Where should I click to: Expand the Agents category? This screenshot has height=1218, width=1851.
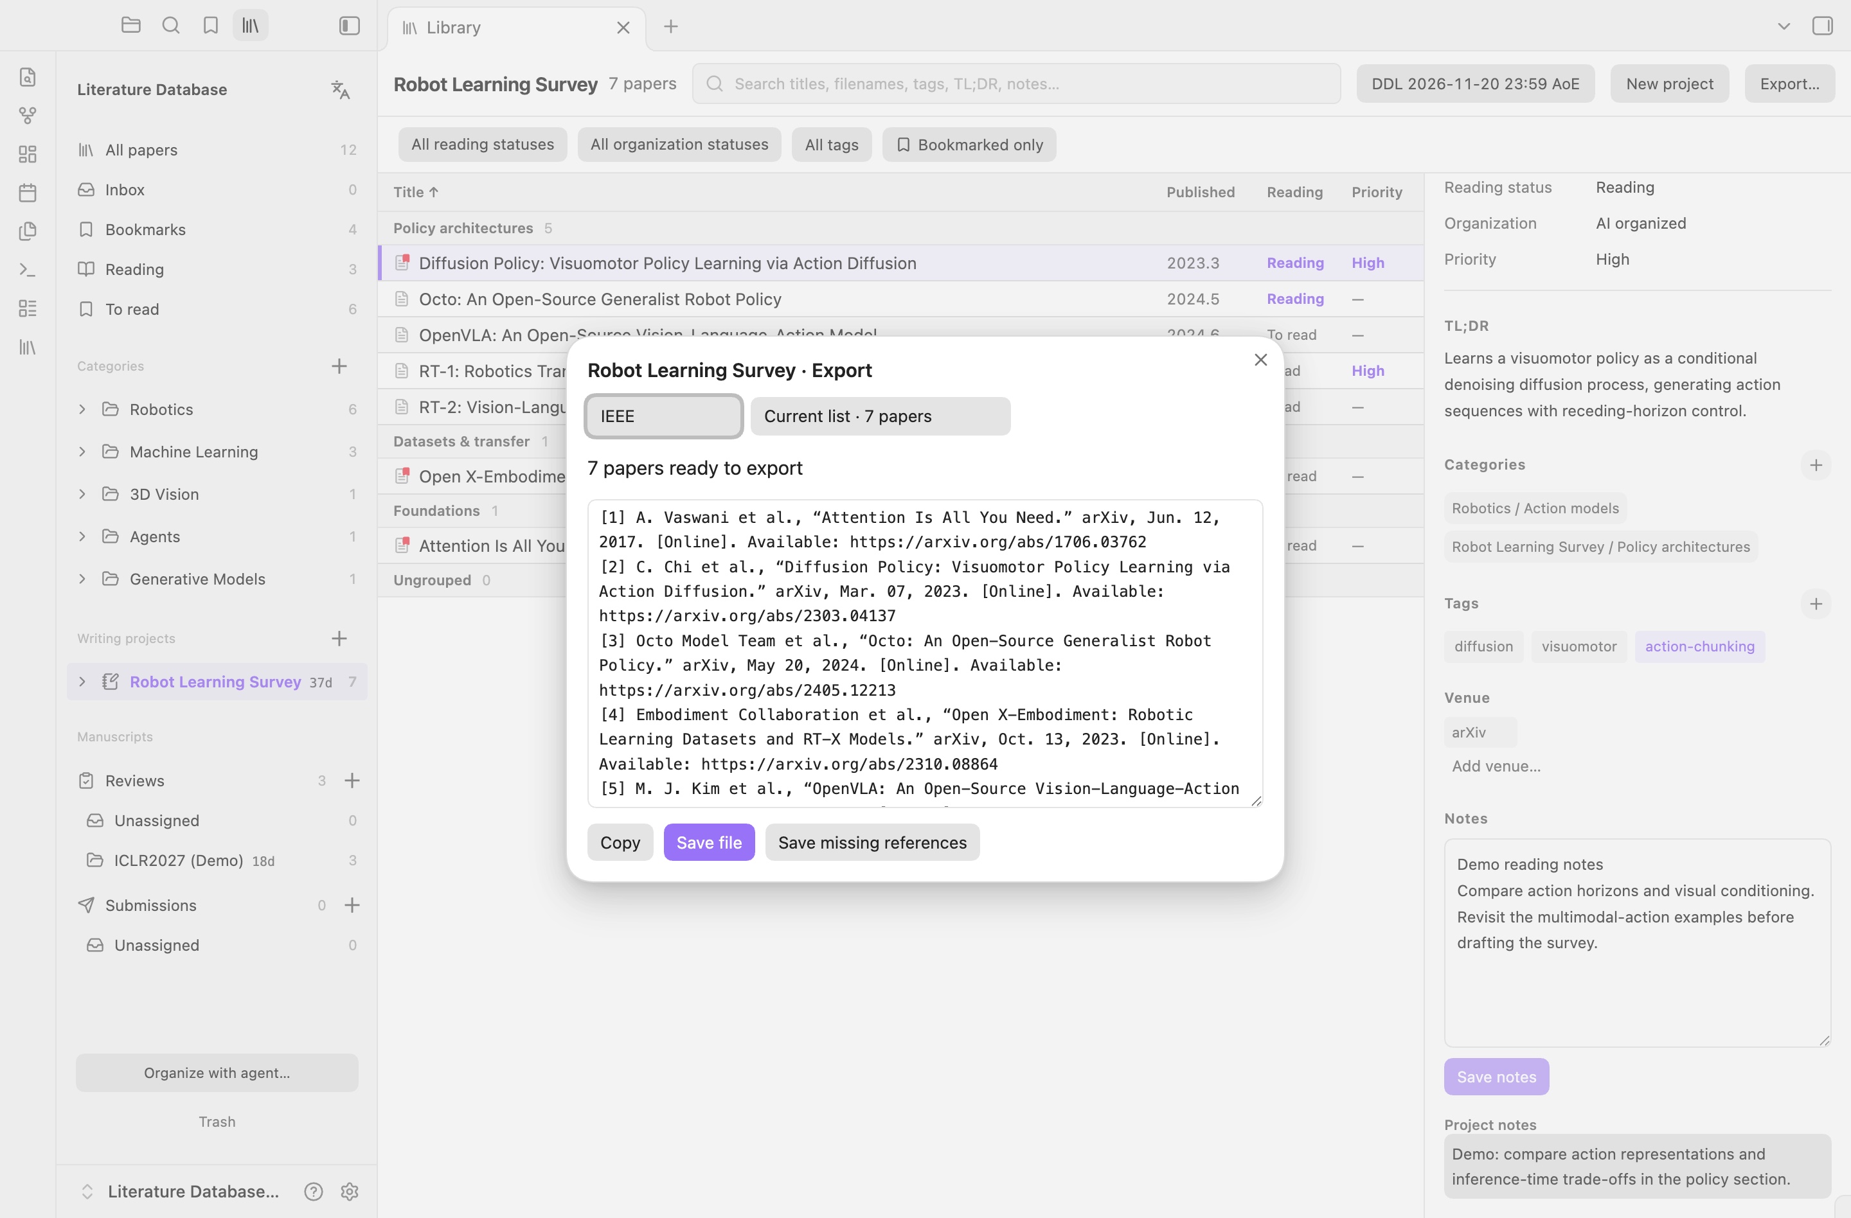tap(82, 536)
